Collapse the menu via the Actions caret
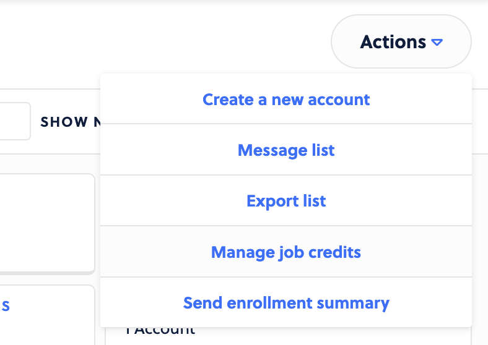488x345 pixels. pos(437,42)
